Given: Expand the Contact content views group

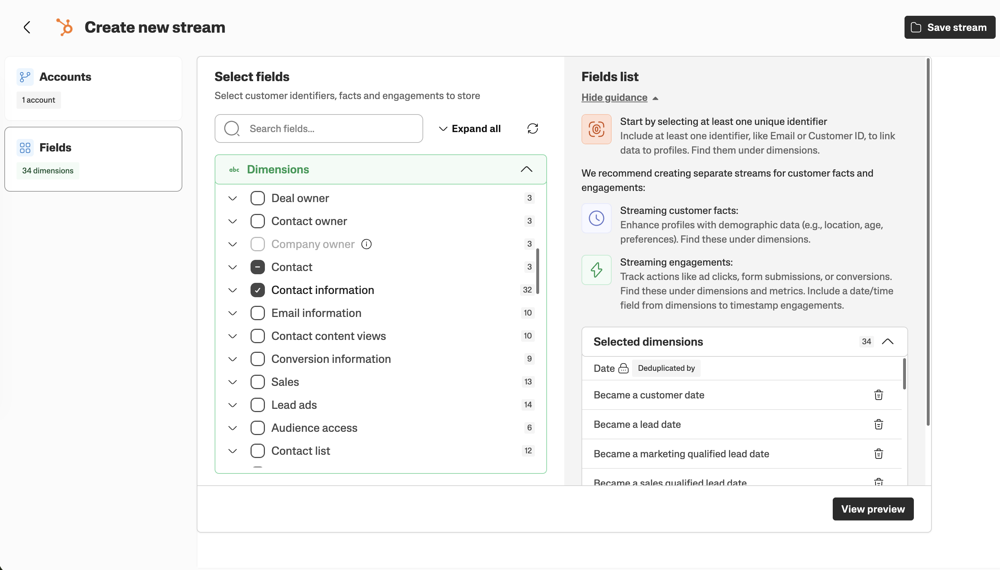Looking at the screenshot, I should 233,336.
